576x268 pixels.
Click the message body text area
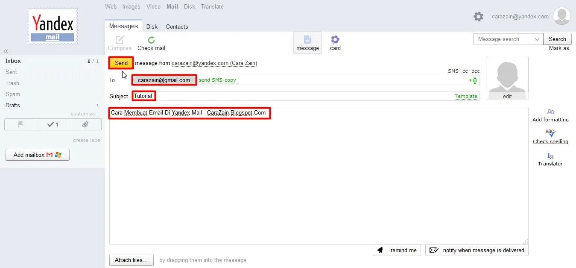pos(319,176)
